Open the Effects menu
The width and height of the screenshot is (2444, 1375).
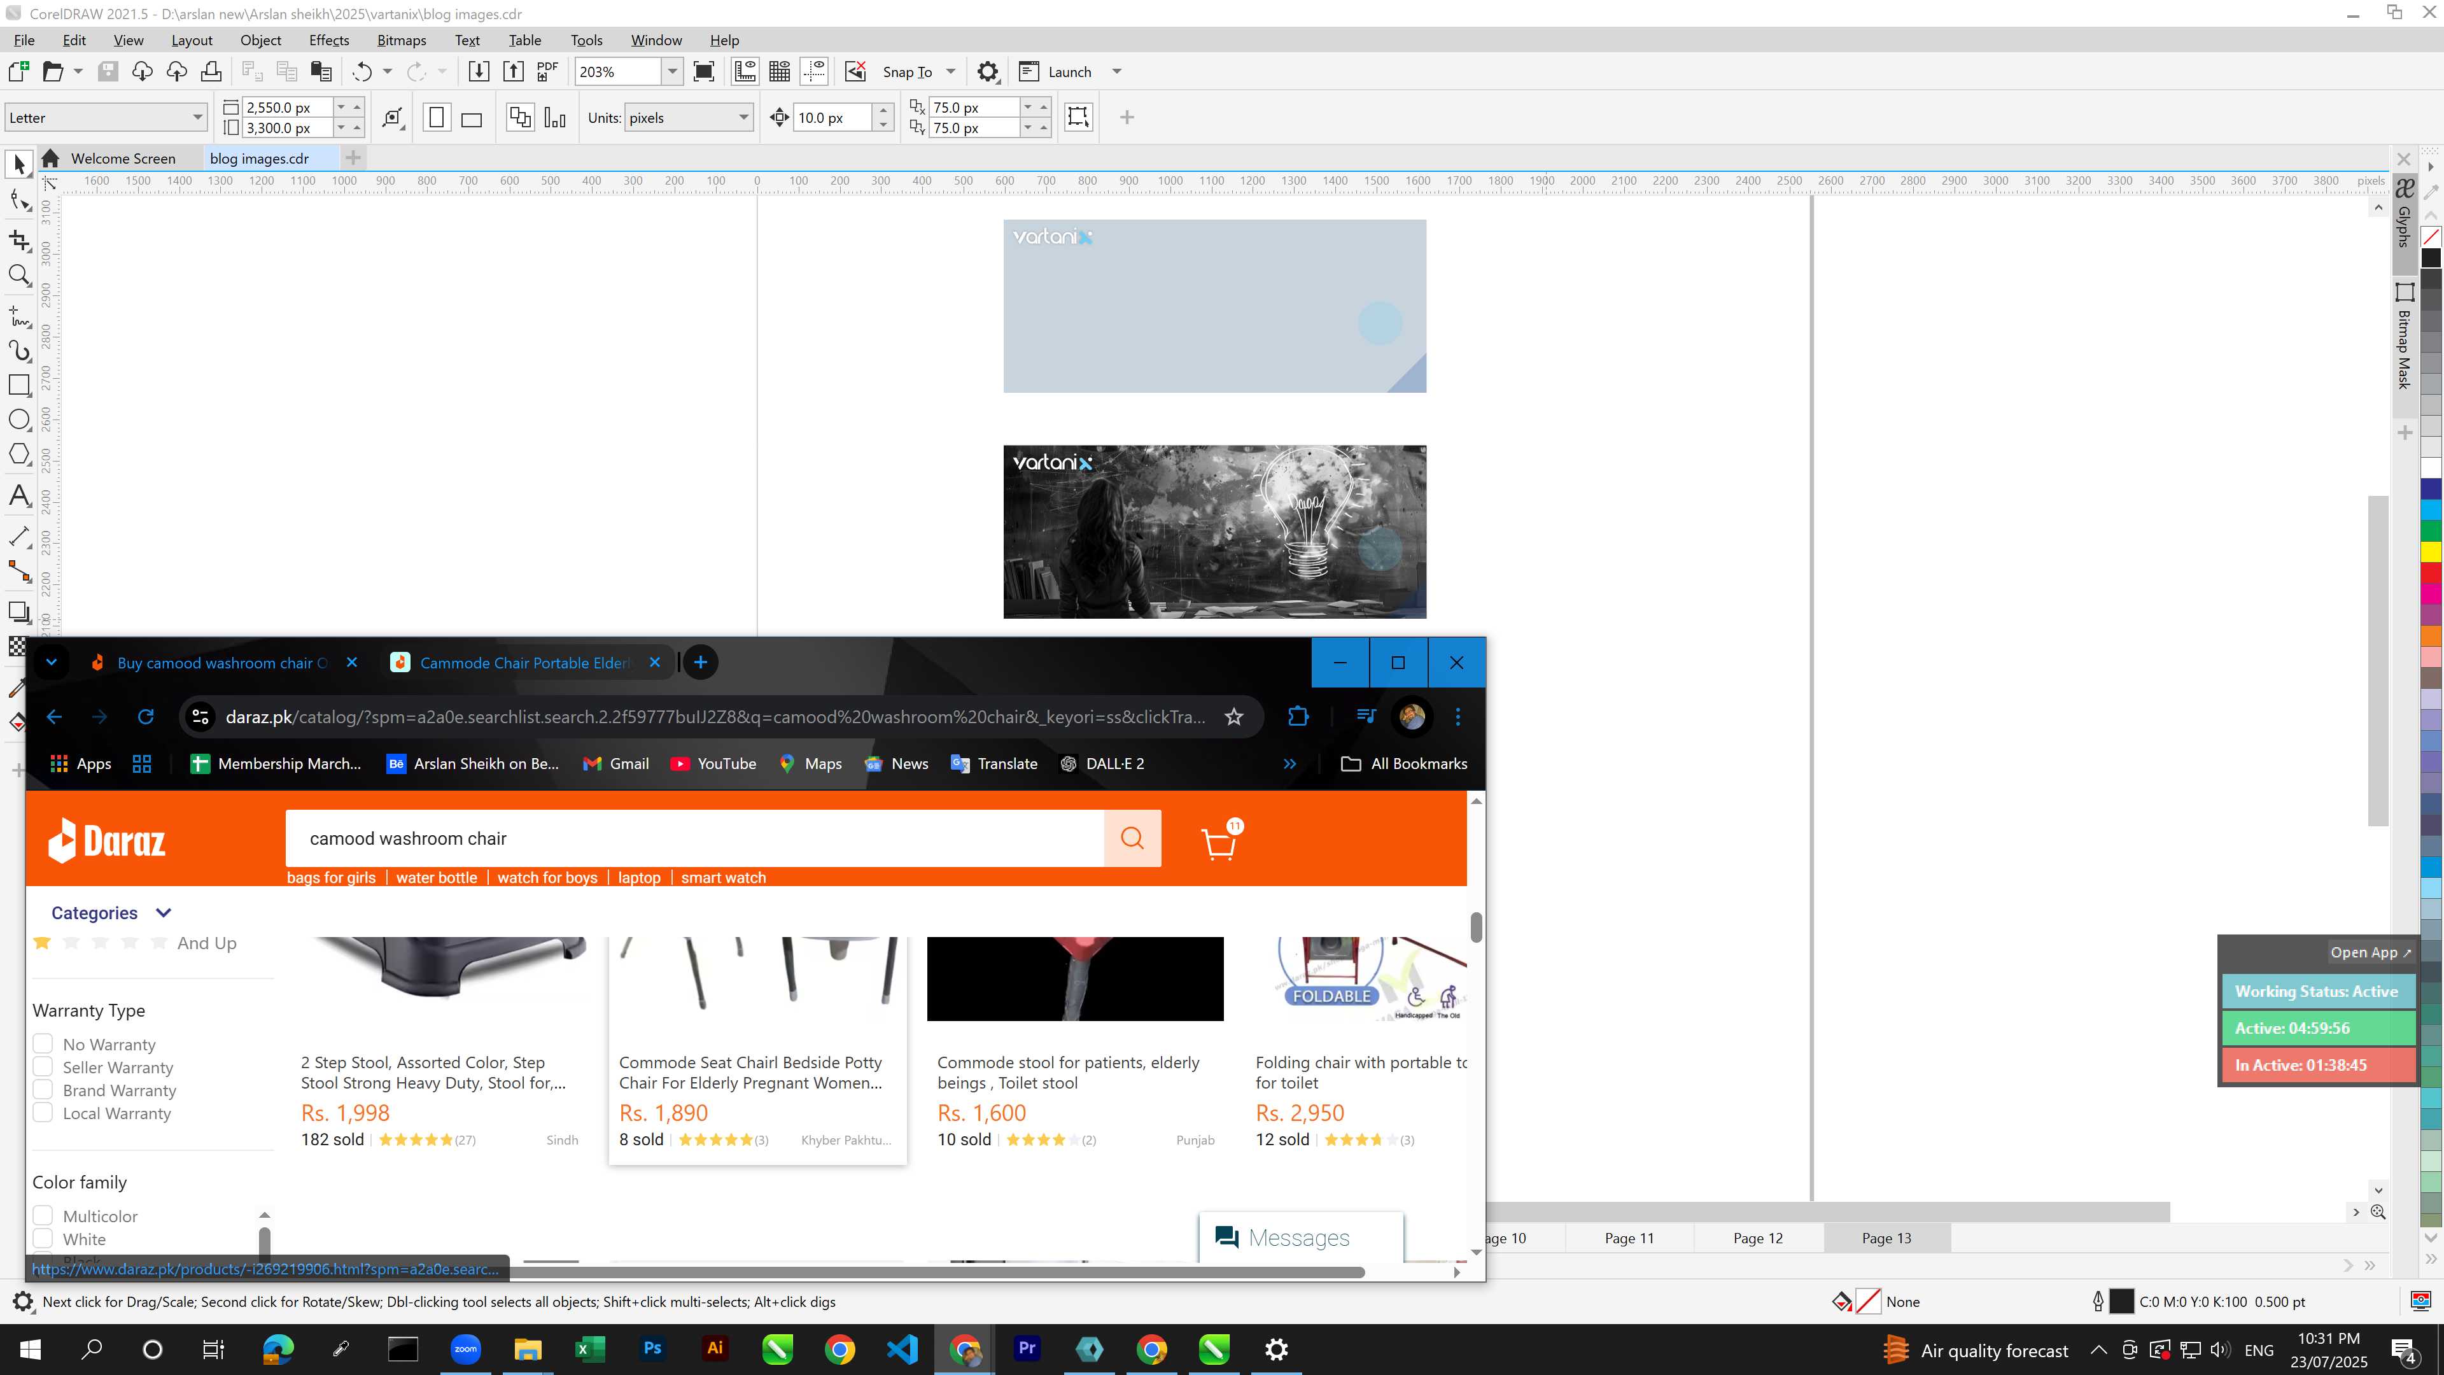328,40
